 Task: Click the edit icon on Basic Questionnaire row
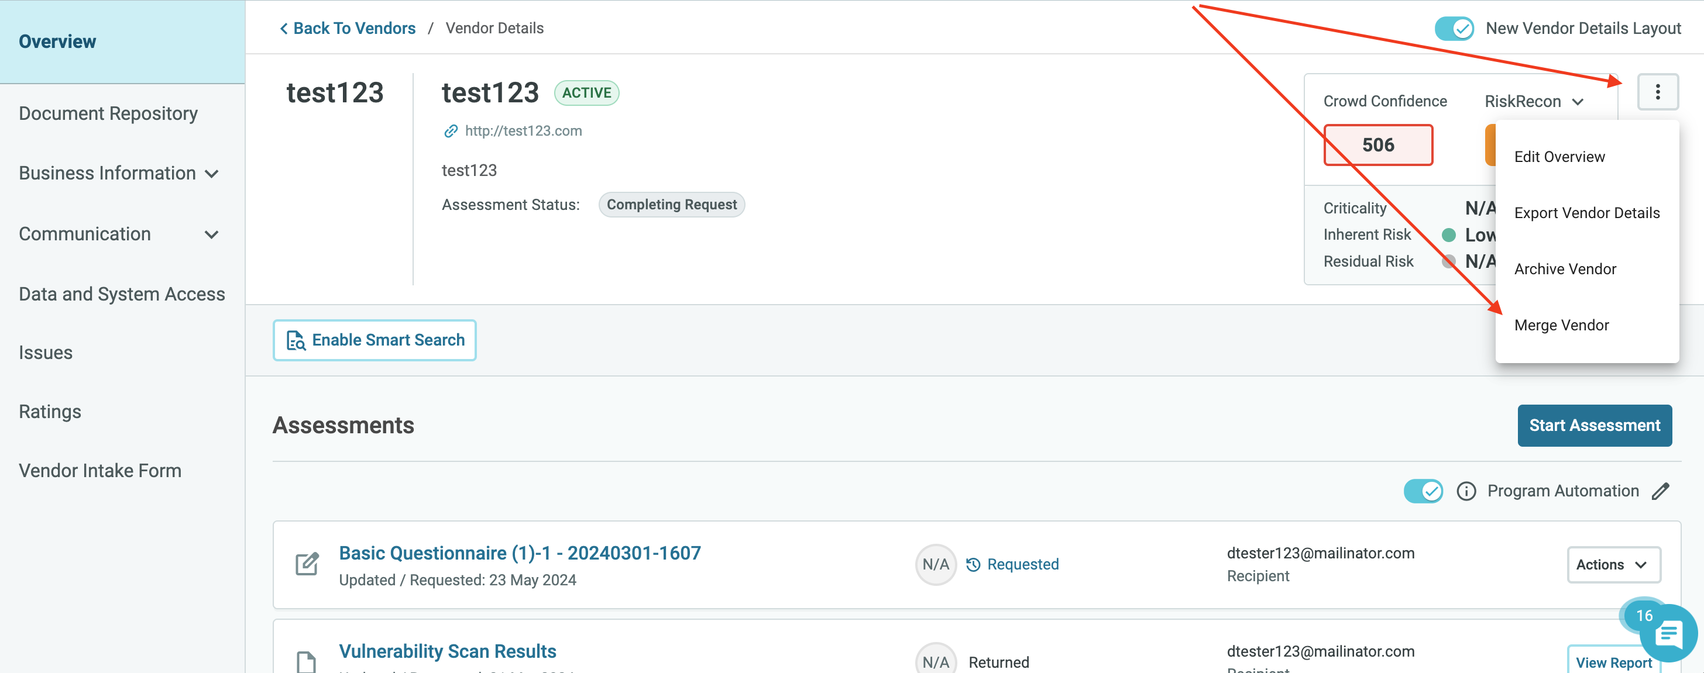(307, 564)
